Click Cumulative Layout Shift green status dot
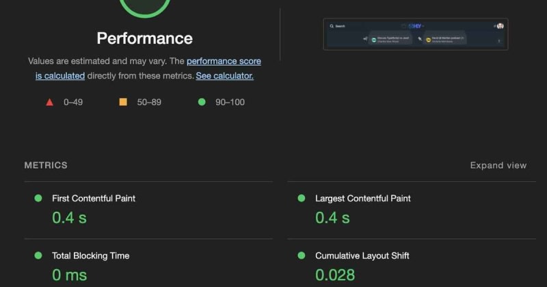The width and height of the screenshot is (547, 287). (302, 256)
